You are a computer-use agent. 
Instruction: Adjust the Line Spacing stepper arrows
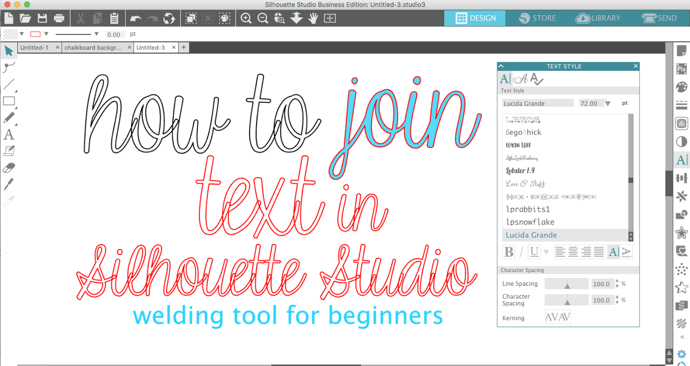tap(617, 284)
